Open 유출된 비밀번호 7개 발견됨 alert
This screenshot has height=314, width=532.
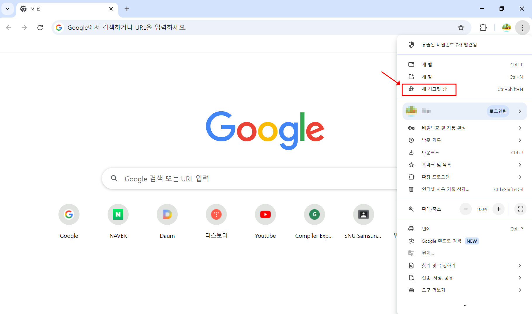tap(464, 45)
